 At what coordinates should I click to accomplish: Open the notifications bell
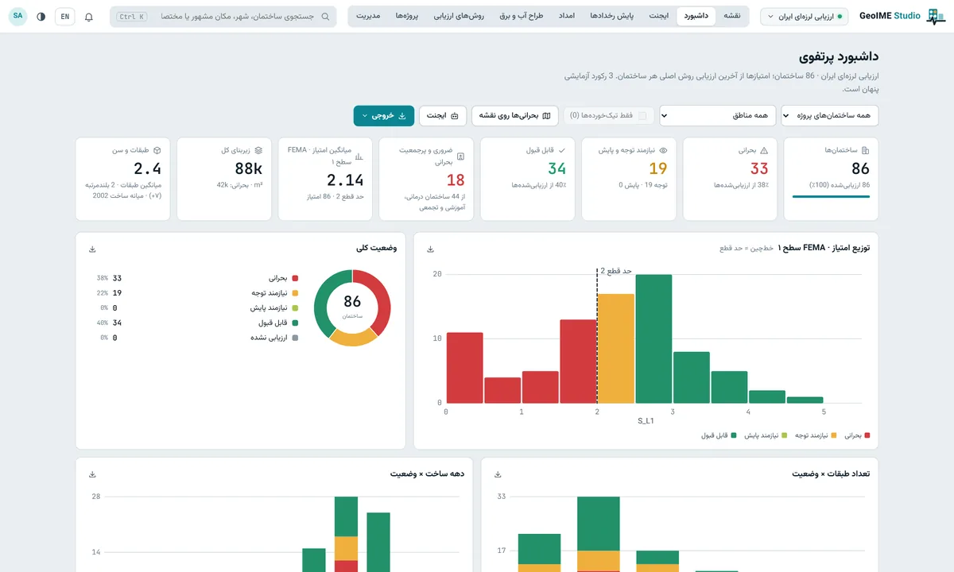[x=88, y=17]
